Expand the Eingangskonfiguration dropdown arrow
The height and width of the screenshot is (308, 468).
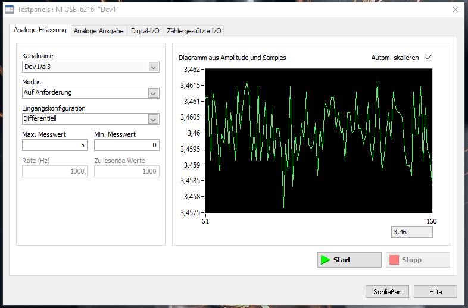pyautogui.click(x=153, y=120)
